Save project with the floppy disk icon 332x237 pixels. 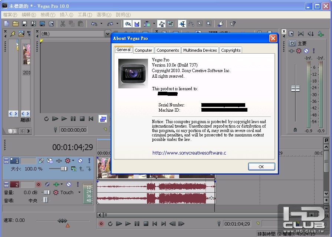click(x=24, y=24)
